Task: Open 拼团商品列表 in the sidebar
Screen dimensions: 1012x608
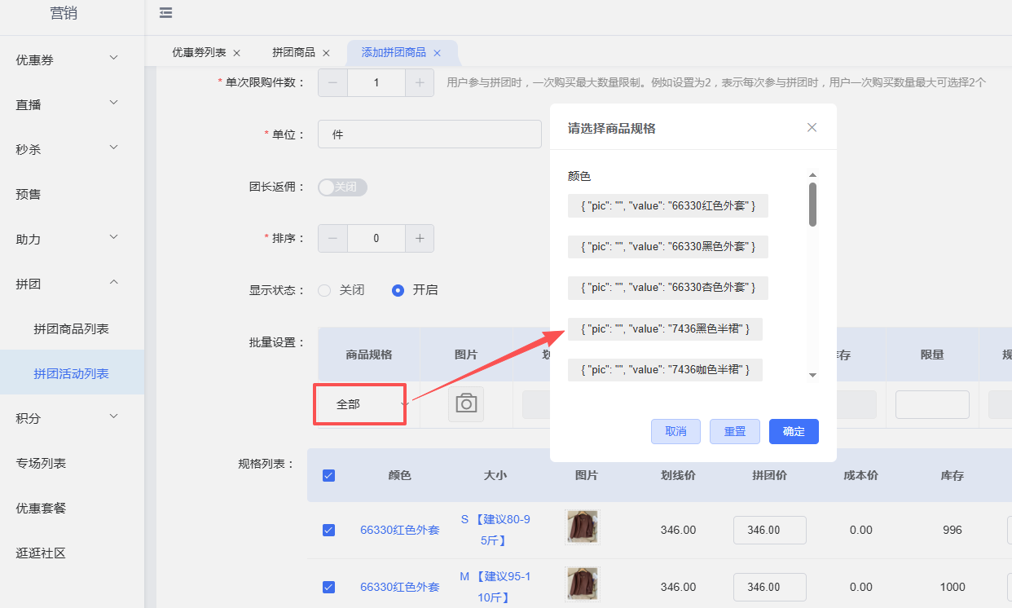Action: click(x=72, y=328)
